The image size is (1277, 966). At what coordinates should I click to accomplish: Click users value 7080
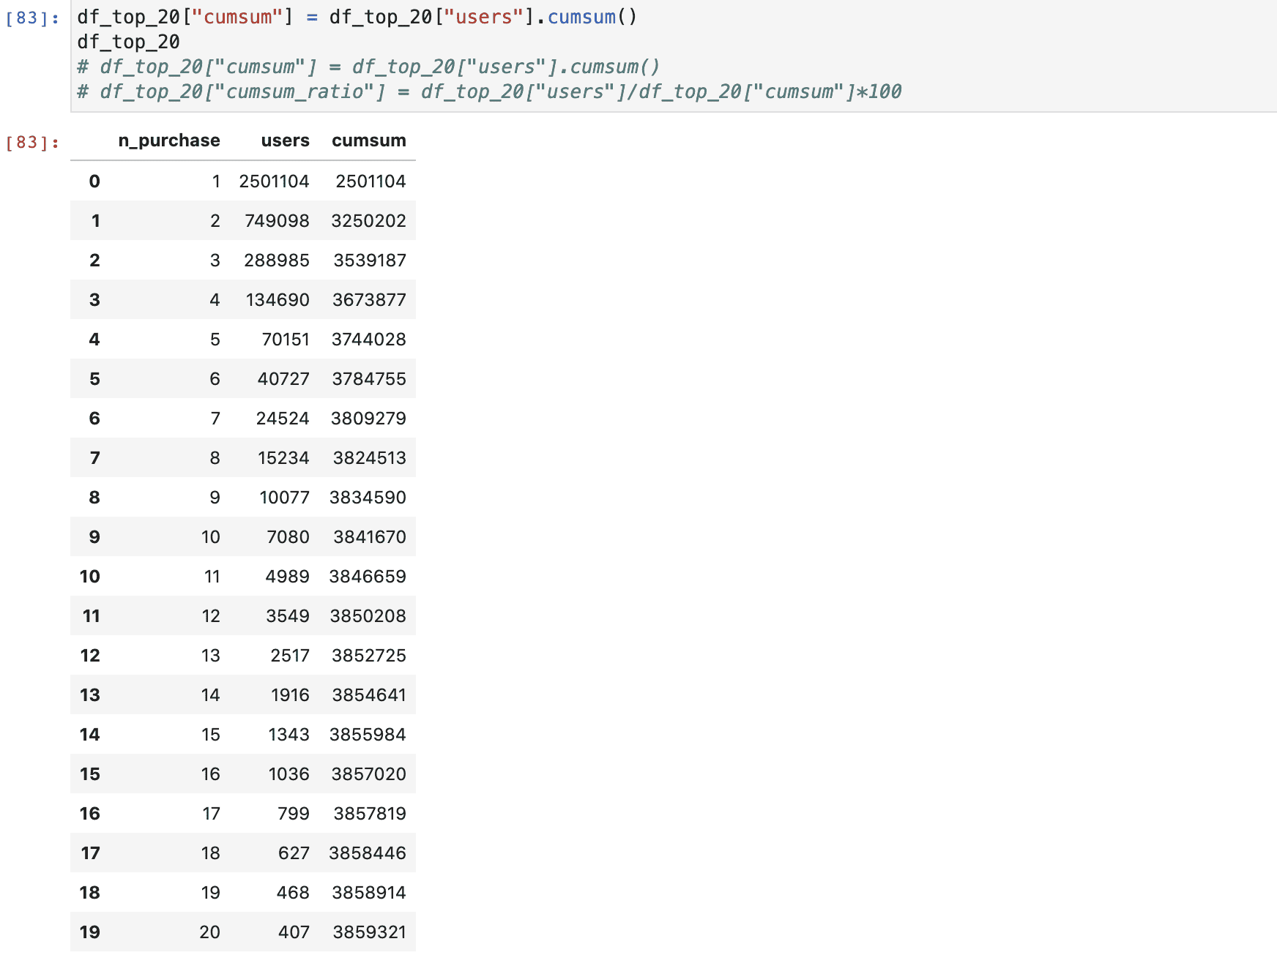(x=288, y=537)
